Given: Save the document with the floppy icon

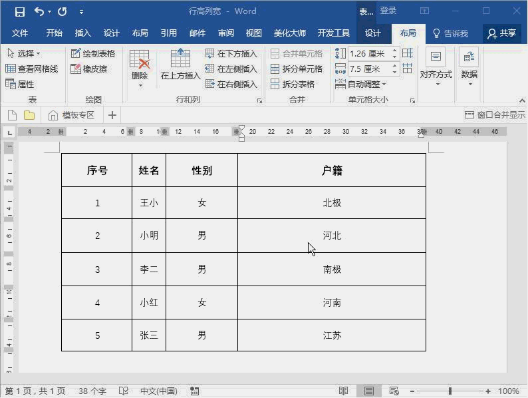Looking at the screenshot, I should (20, 12).
